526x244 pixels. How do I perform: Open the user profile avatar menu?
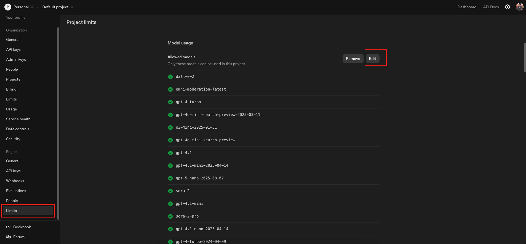(519, 7)
